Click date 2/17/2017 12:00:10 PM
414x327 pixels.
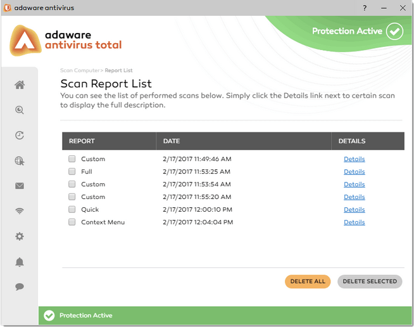198,210
